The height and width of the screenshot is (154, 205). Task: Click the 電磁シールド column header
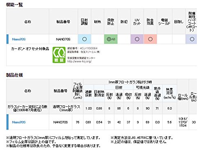[x=164, y=22]
